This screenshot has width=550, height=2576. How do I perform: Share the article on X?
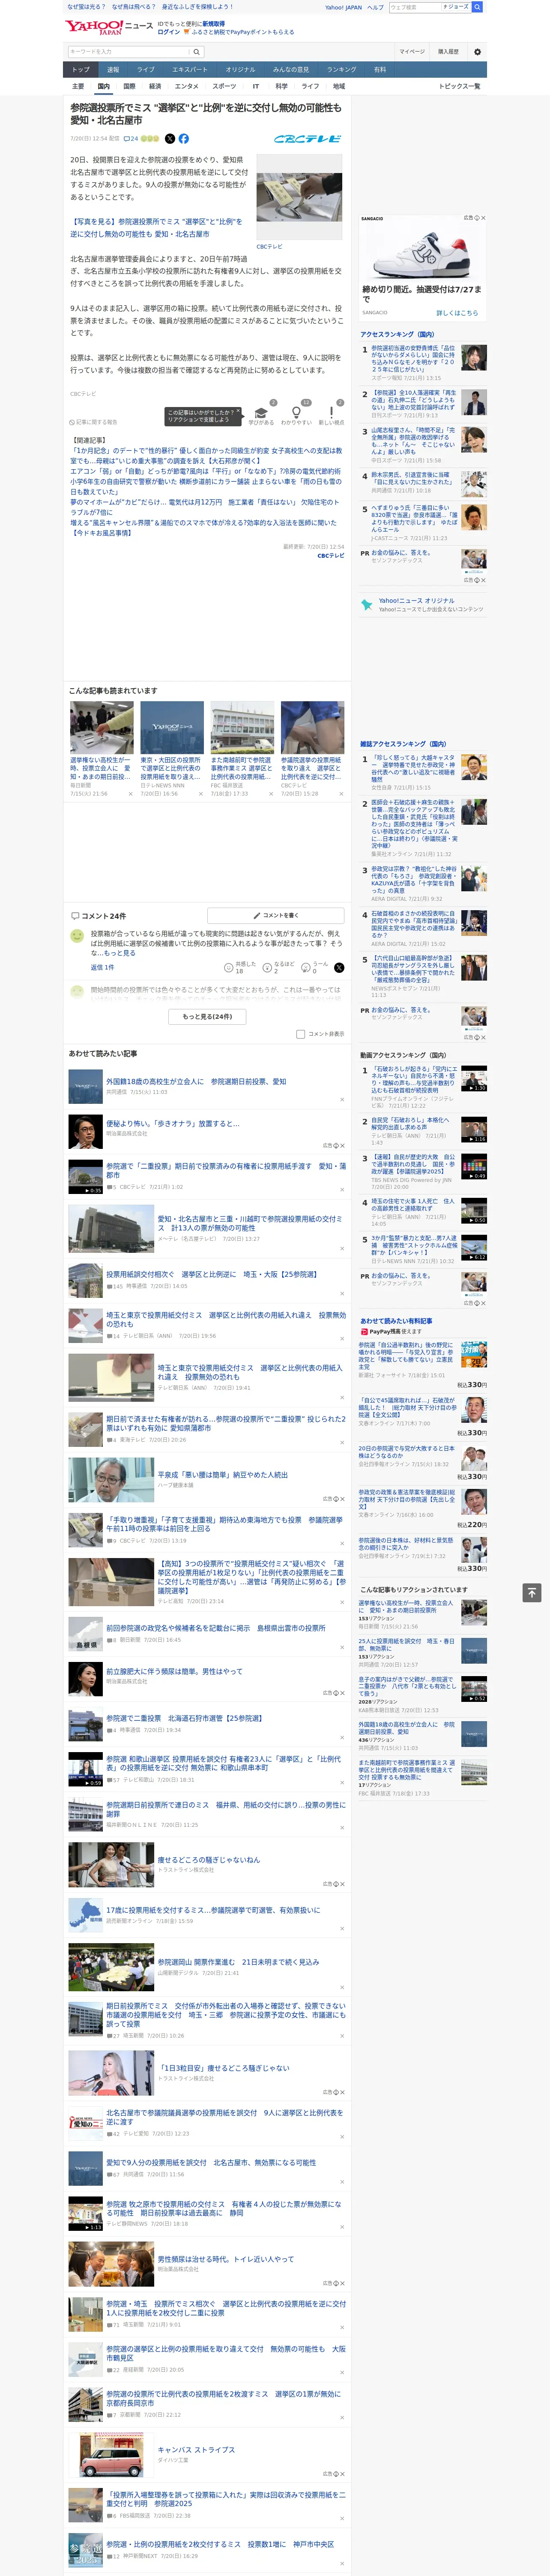(x=170, y=139)
